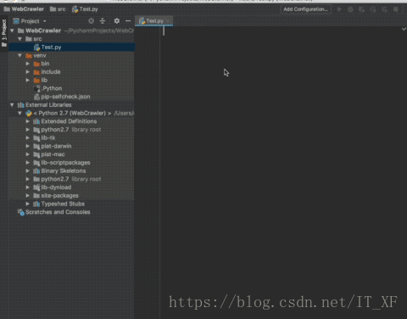
Task: Click the pip-selfcheck.json file icon
Action: (x=36, y=97)
